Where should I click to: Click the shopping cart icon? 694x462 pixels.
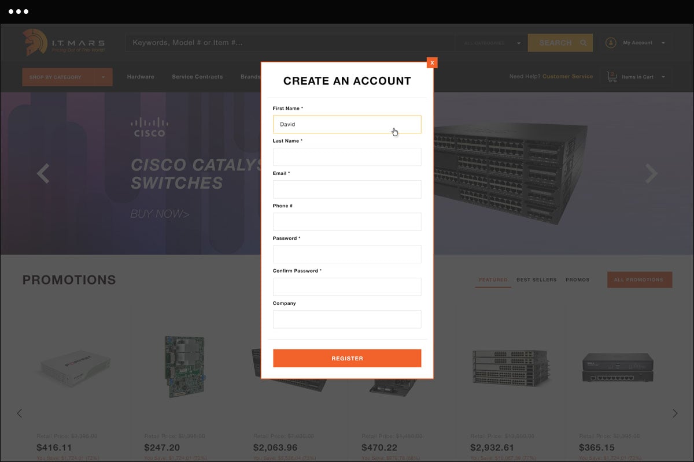coord(611,77)
